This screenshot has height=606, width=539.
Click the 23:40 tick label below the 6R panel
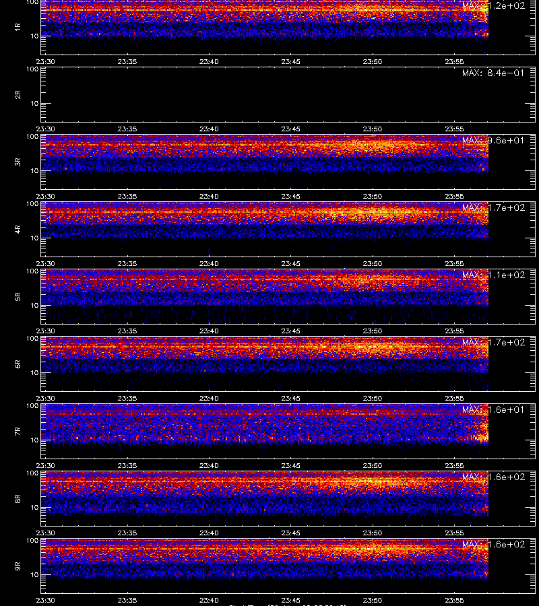pyautogui.click(x=209, y=398)
